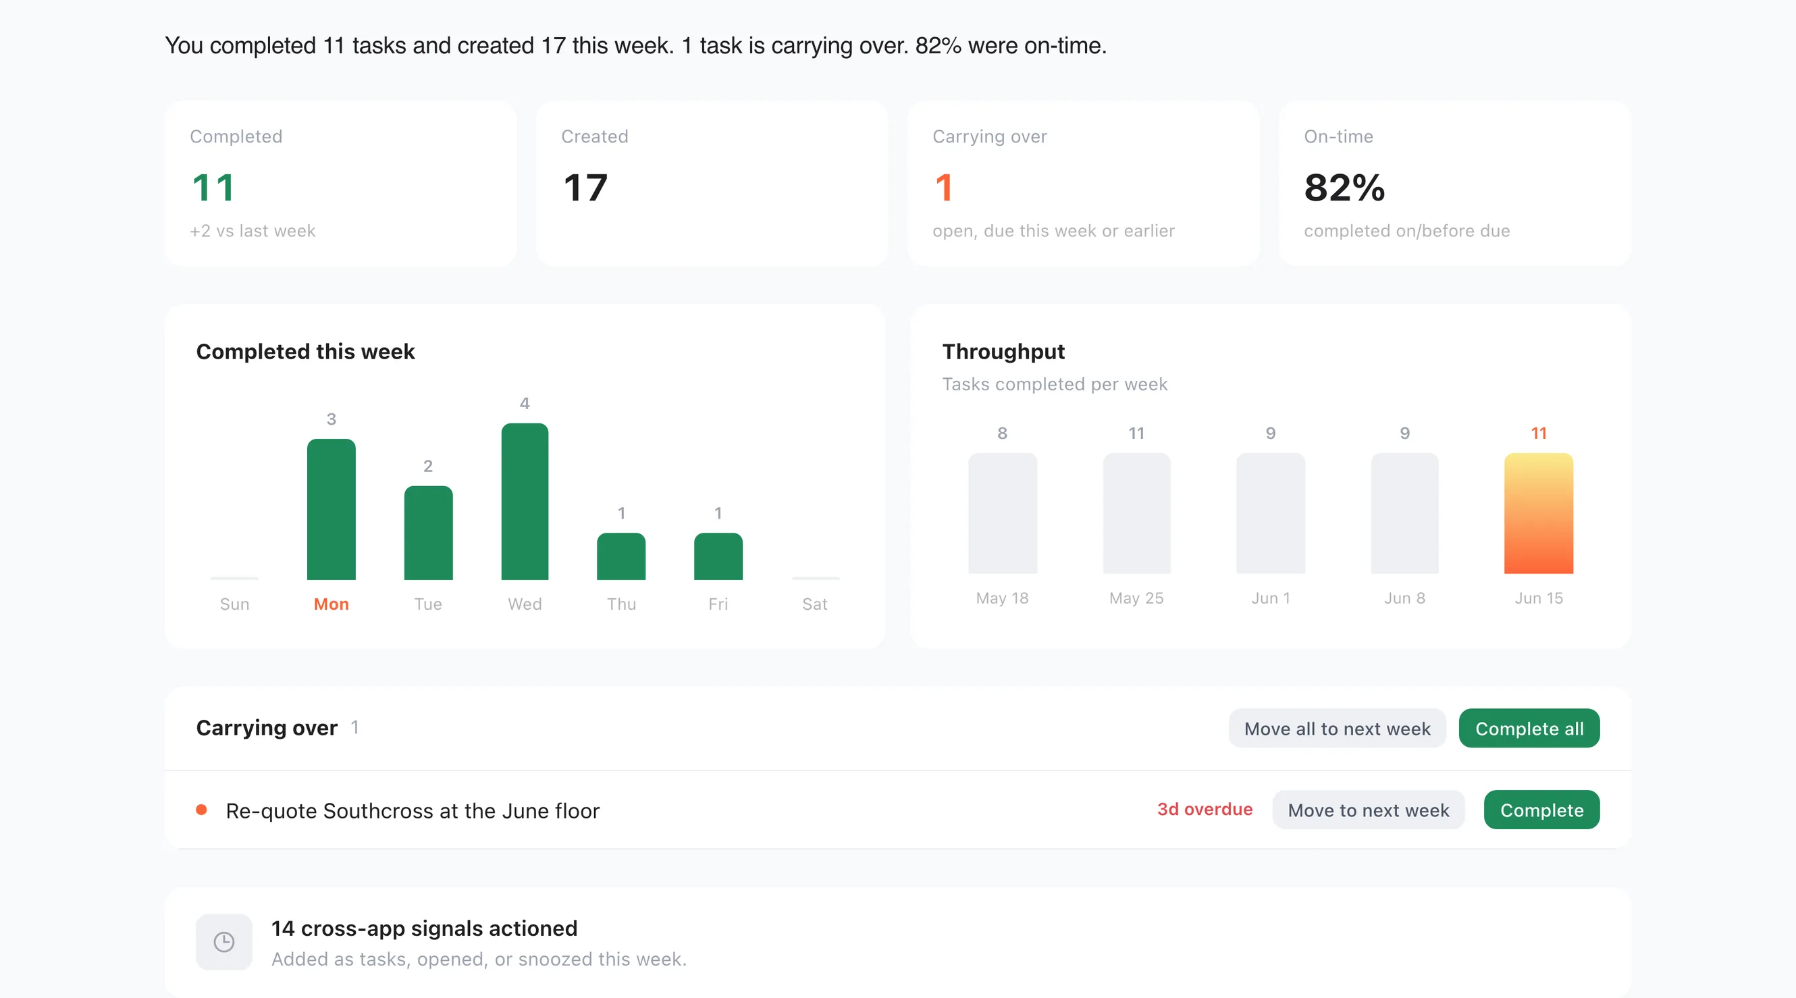Click the '+2 vs last week' text
The height and width of the screenshot is (998, 1796).
(x=253, y=231)
